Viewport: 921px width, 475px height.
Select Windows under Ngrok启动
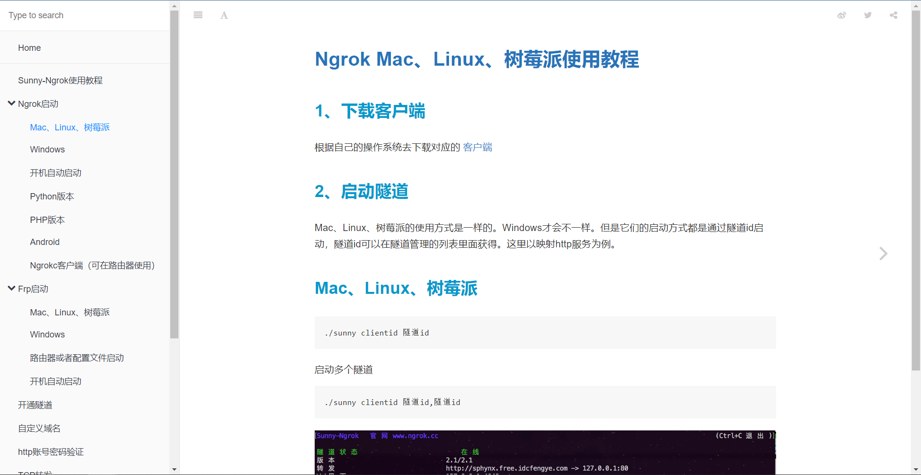47,150
